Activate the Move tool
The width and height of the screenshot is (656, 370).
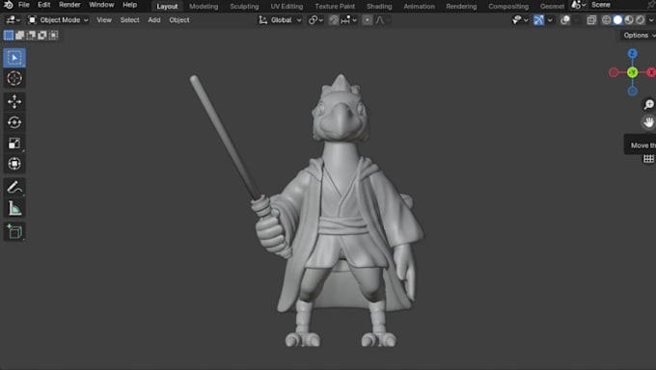tap(14, 101)
